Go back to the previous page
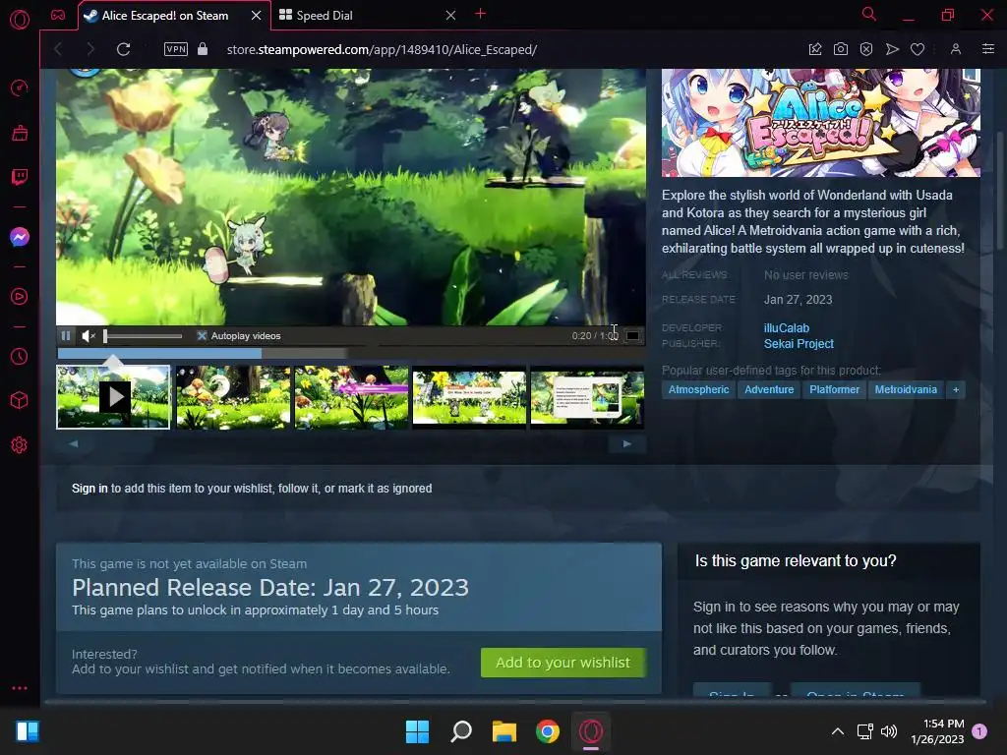 (x=58, y=49)
